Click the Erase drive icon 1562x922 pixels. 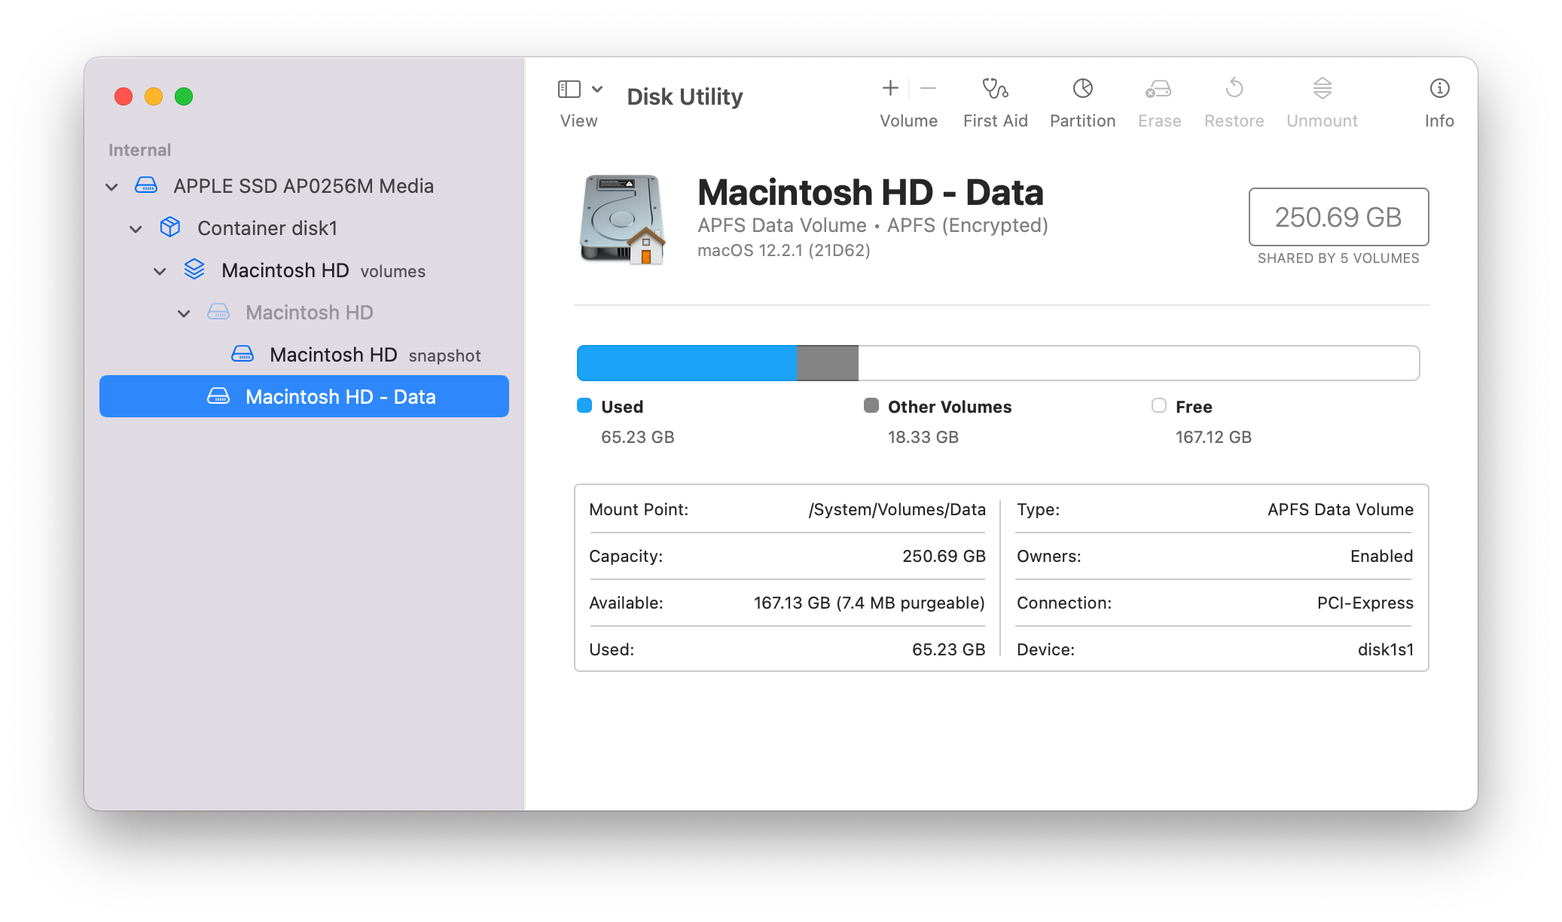(x=1158, y=89)
